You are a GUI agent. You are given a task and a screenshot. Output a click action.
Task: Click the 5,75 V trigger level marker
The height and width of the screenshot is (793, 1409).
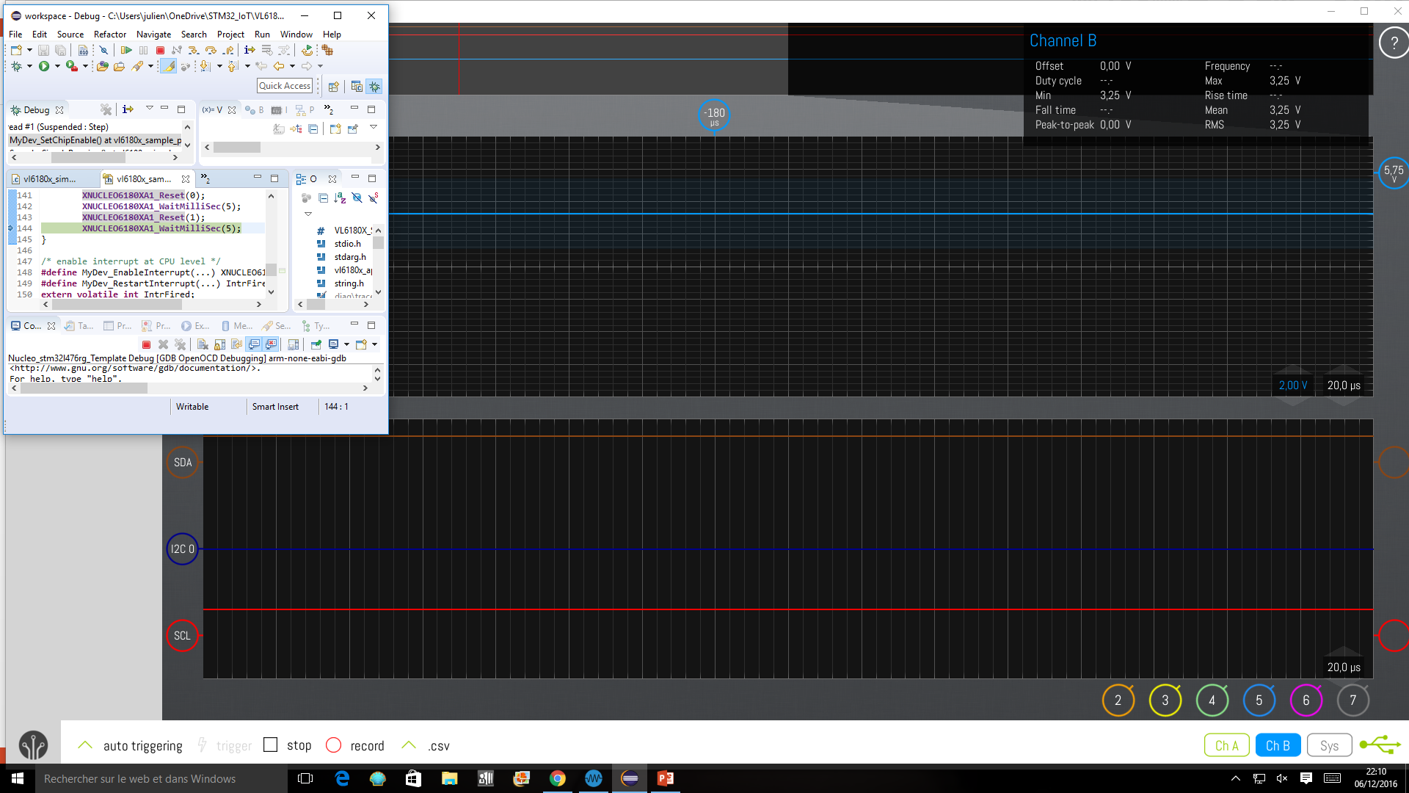(x=1394, y=173)
